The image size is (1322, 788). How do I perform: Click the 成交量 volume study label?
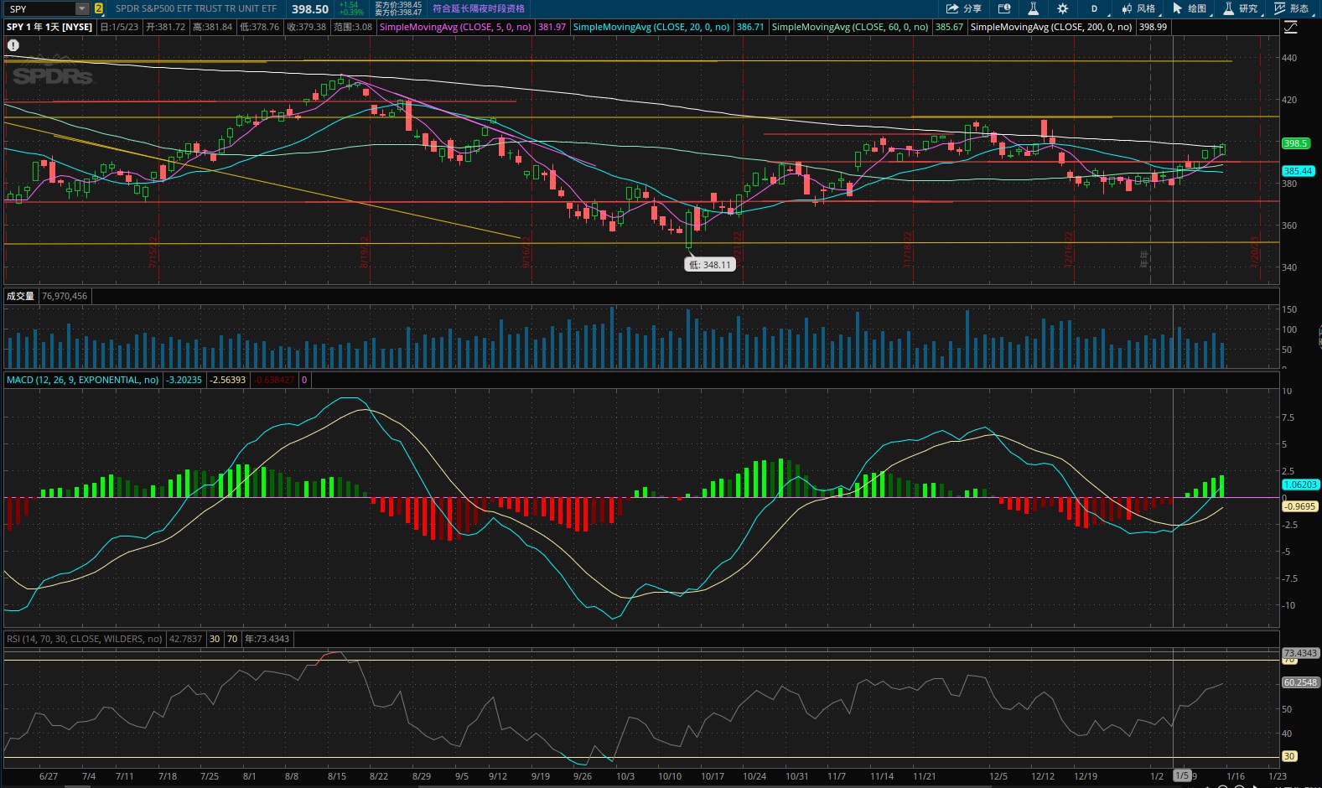(21, 296)
